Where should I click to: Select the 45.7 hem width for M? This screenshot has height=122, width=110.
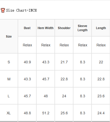pos(46,79)
